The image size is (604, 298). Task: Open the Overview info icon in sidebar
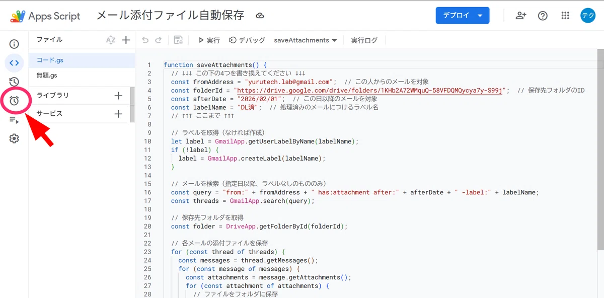[x=14, y=44]
